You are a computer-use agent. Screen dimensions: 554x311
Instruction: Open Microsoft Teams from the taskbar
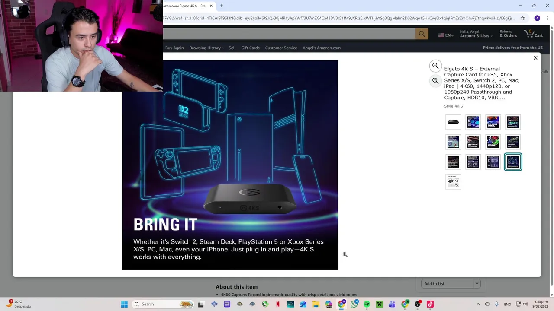(x=392, y=304)
